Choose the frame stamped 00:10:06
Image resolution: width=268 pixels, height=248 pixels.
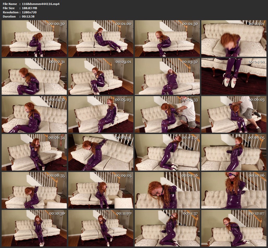234,190
